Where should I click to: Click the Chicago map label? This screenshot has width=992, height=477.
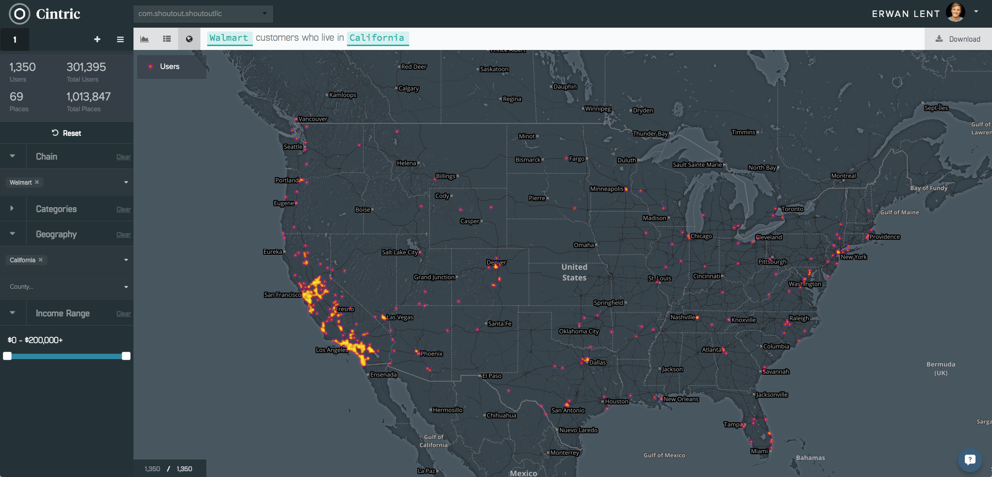701,236
